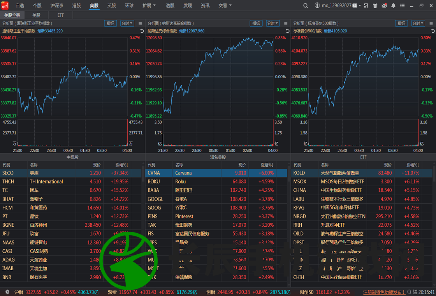Open the notification bell
This screenshot has width=436, height=296.
coord(393,5)
